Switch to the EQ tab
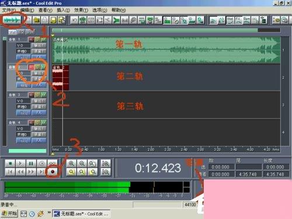 tap(21, 32)
